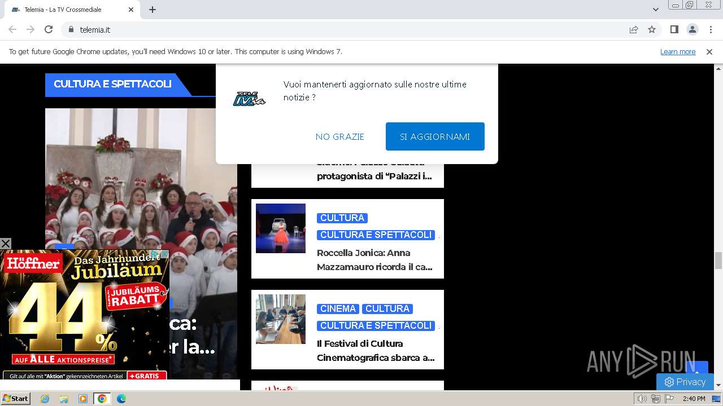Open Chrome three-dot menu
This screenshot has height=406, width=723.
(x=711, y=29)
